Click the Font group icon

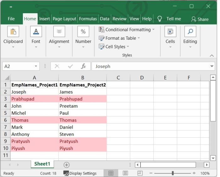36,32
